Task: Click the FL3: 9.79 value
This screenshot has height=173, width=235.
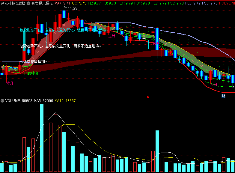Action: click(x=193, y=3)
